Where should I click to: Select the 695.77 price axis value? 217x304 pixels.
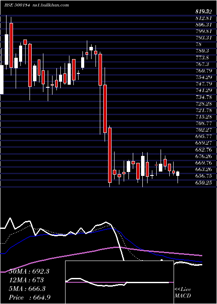pyautogui.click(x=204, y=137)
